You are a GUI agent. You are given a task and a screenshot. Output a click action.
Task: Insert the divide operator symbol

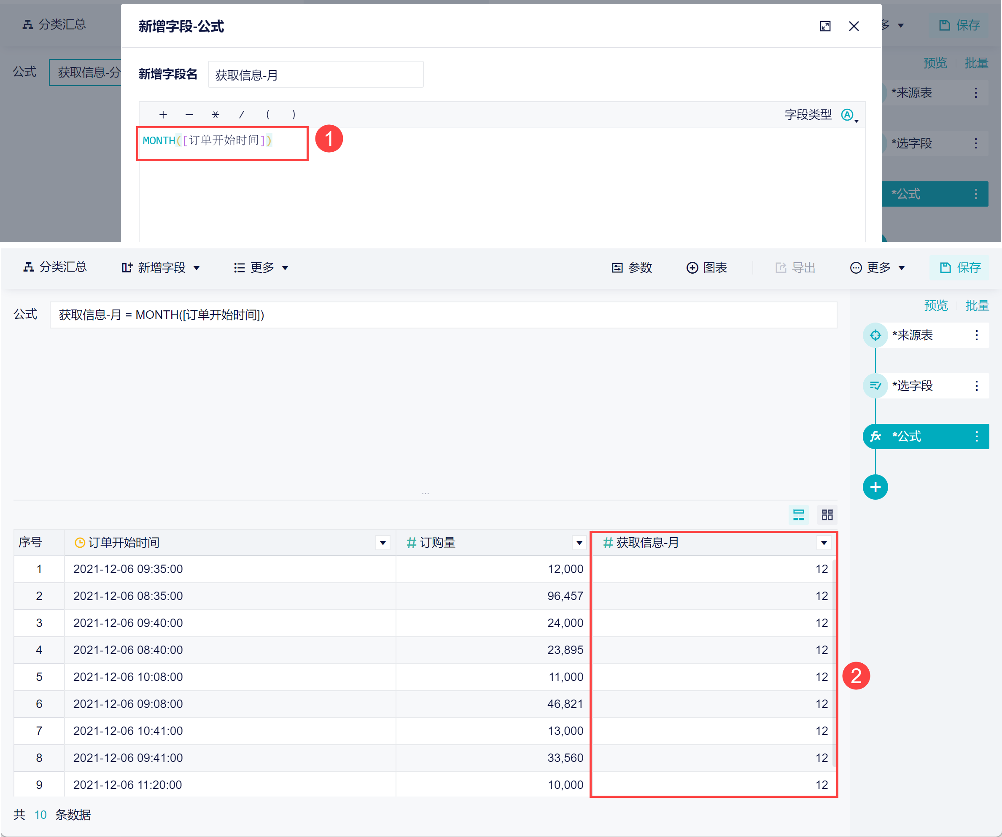[242, 115]
